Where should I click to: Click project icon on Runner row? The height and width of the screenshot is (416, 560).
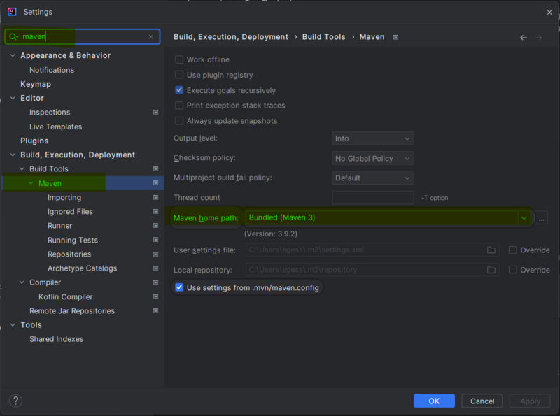(155, 226)
